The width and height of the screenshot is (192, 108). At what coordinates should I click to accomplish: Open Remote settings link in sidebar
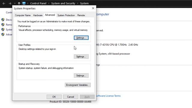pyautogui.click(x=9, y=25)
